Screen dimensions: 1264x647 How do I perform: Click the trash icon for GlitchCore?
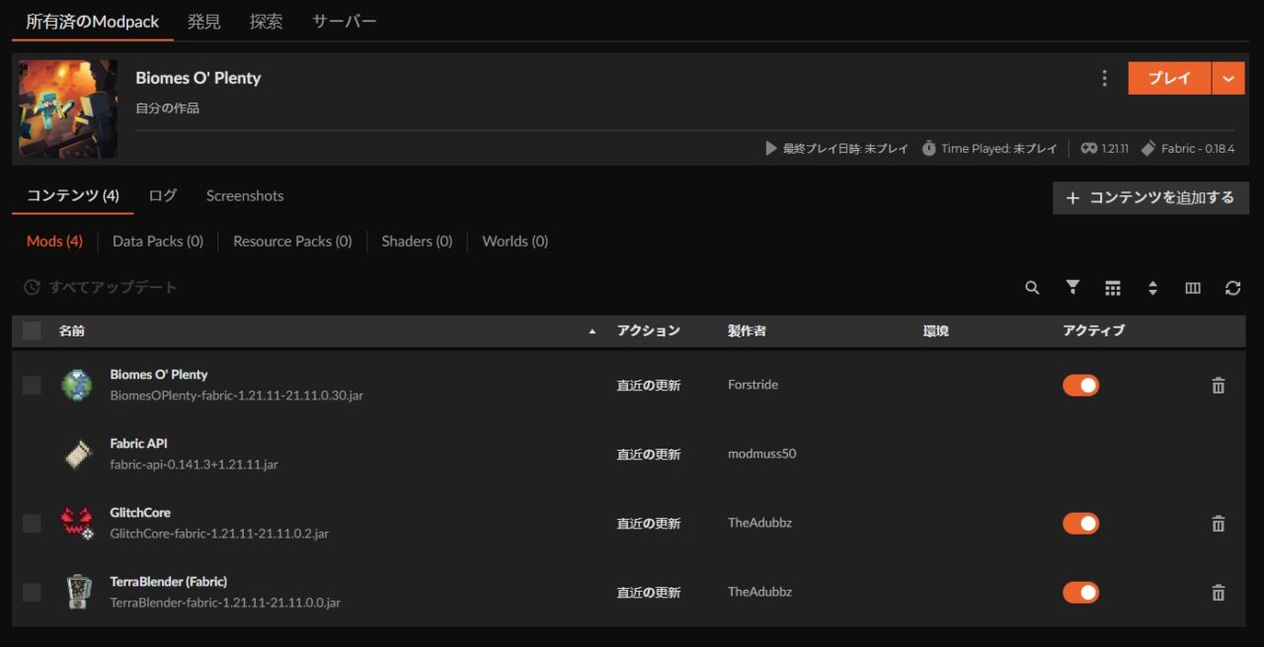[x=1218, y=524]
